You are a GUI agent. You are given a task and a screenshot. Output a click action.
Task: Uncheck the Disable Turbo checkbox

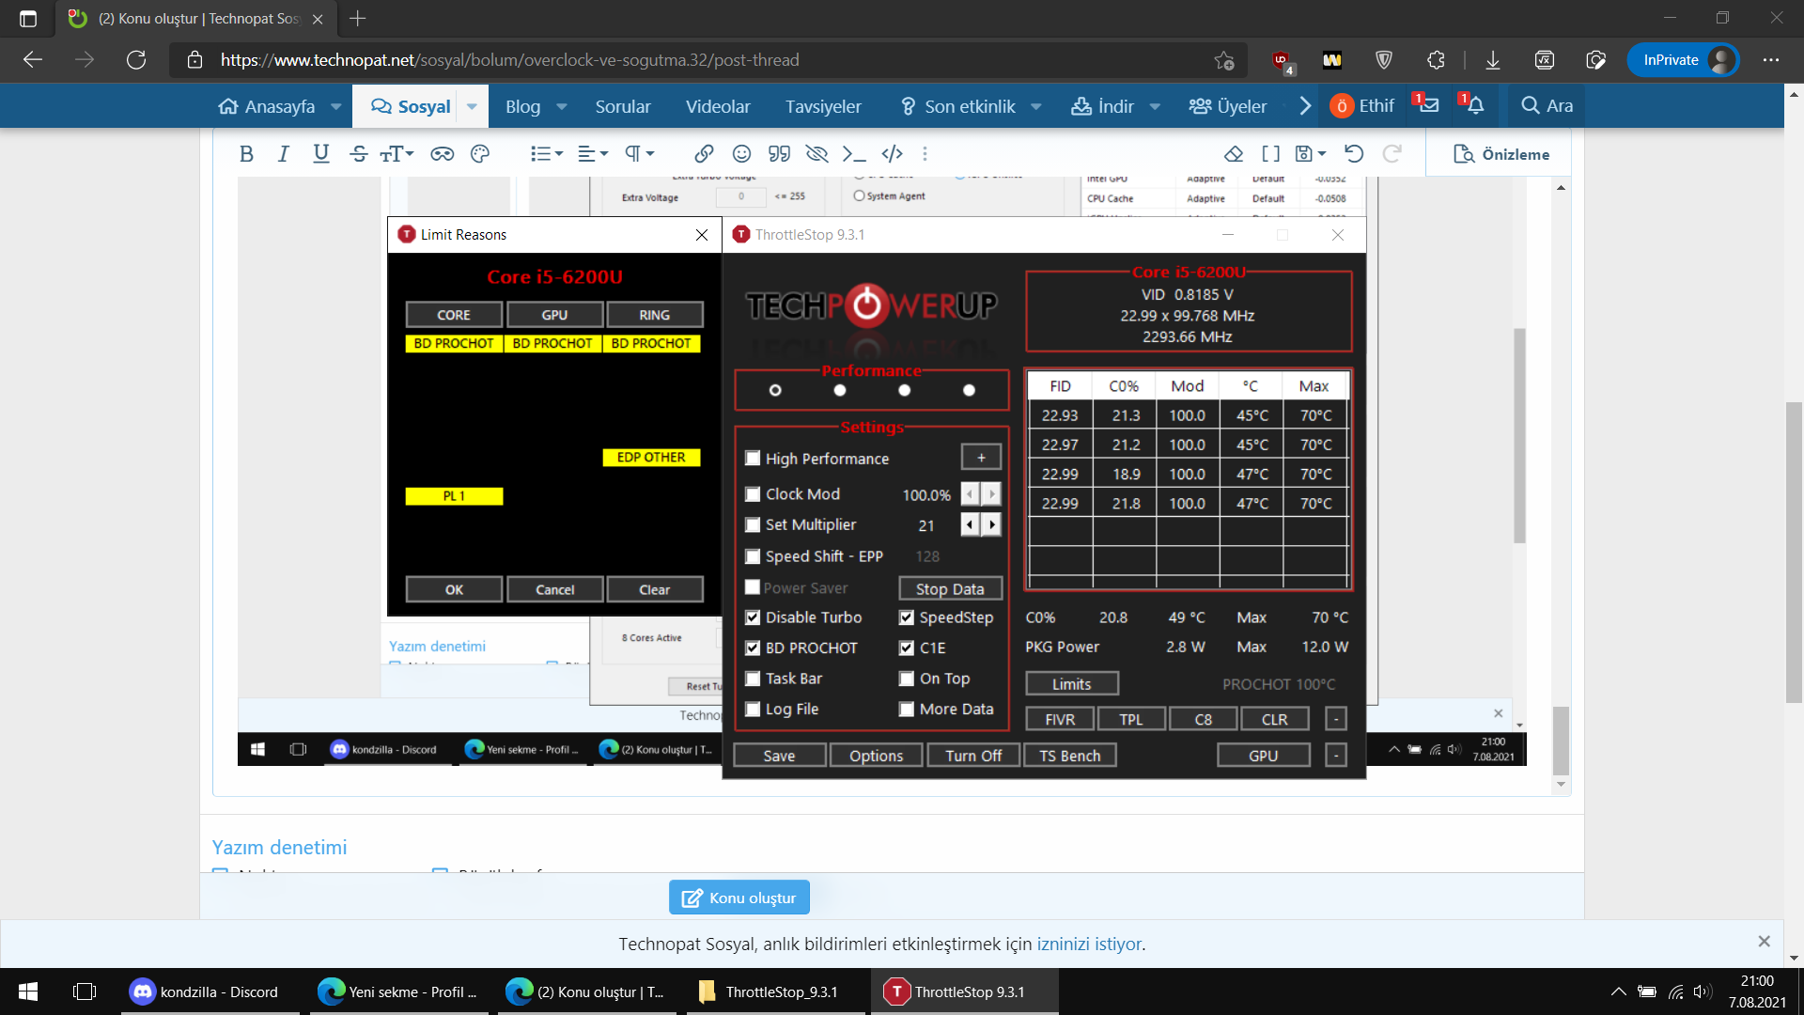pyautogui.click(x=753, y=617)
